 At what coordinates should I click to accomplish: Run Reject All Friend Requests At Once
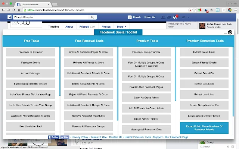89,95
